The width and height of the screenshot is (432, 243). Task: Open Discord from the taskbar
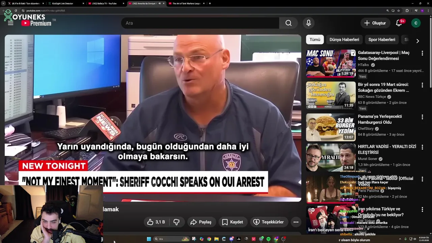click(232, 239)
